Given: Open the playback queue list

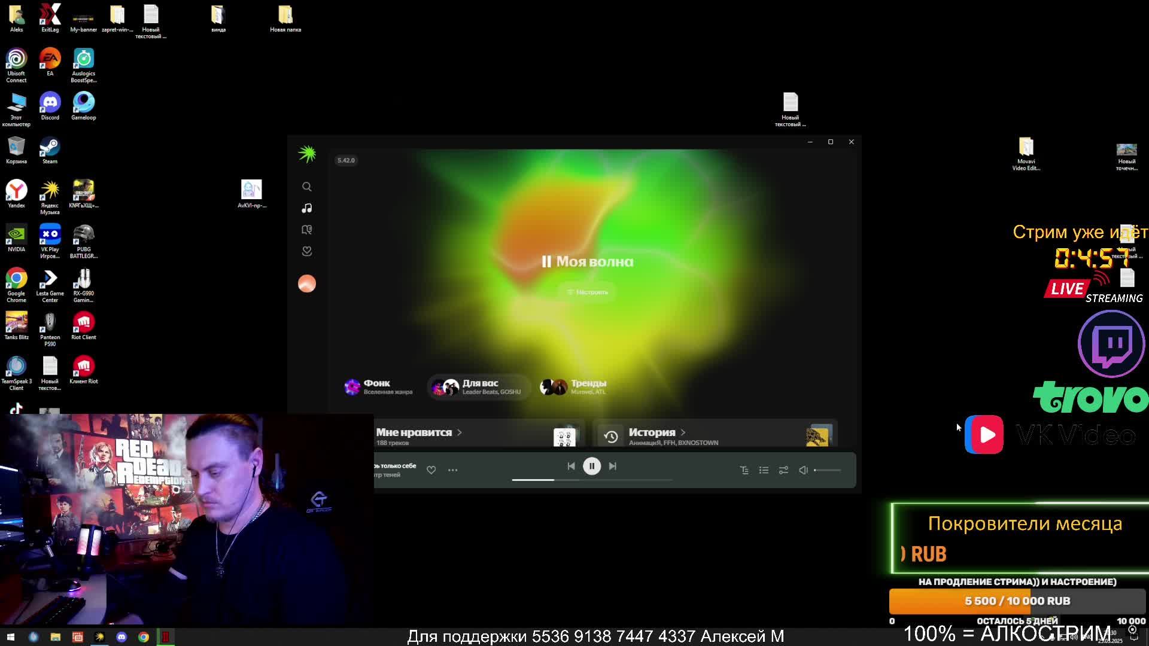Looking at the screenshot, I should (x=764, y=470).
